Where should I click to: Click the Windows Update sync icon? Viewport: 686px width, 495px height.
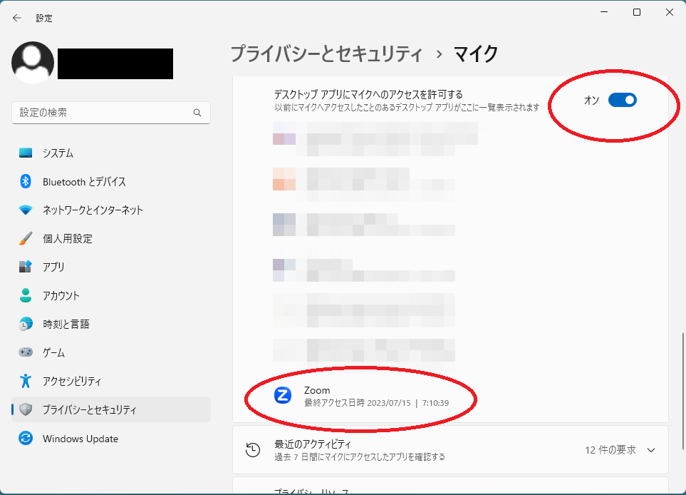point(26,439)
